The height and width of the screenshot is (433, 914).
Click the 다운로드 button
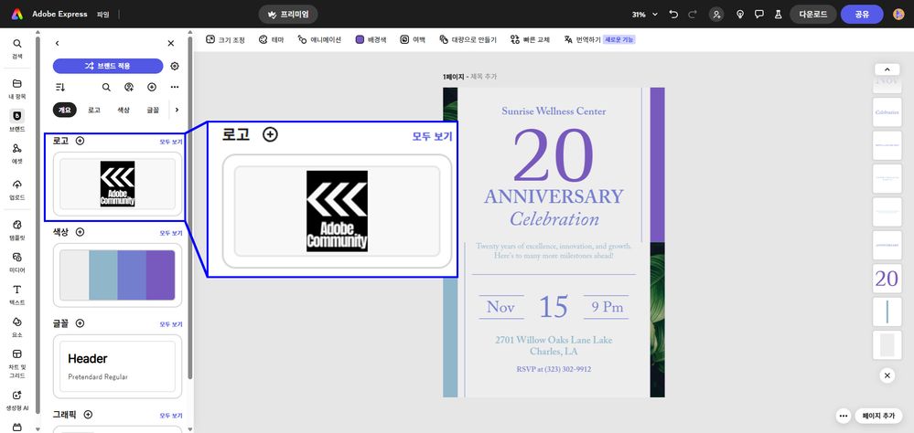812,15
